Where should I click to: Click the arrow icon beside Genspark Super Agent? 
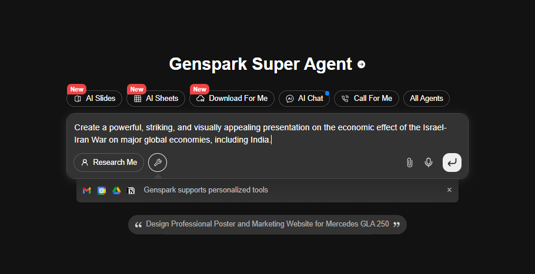click(361, 65)
